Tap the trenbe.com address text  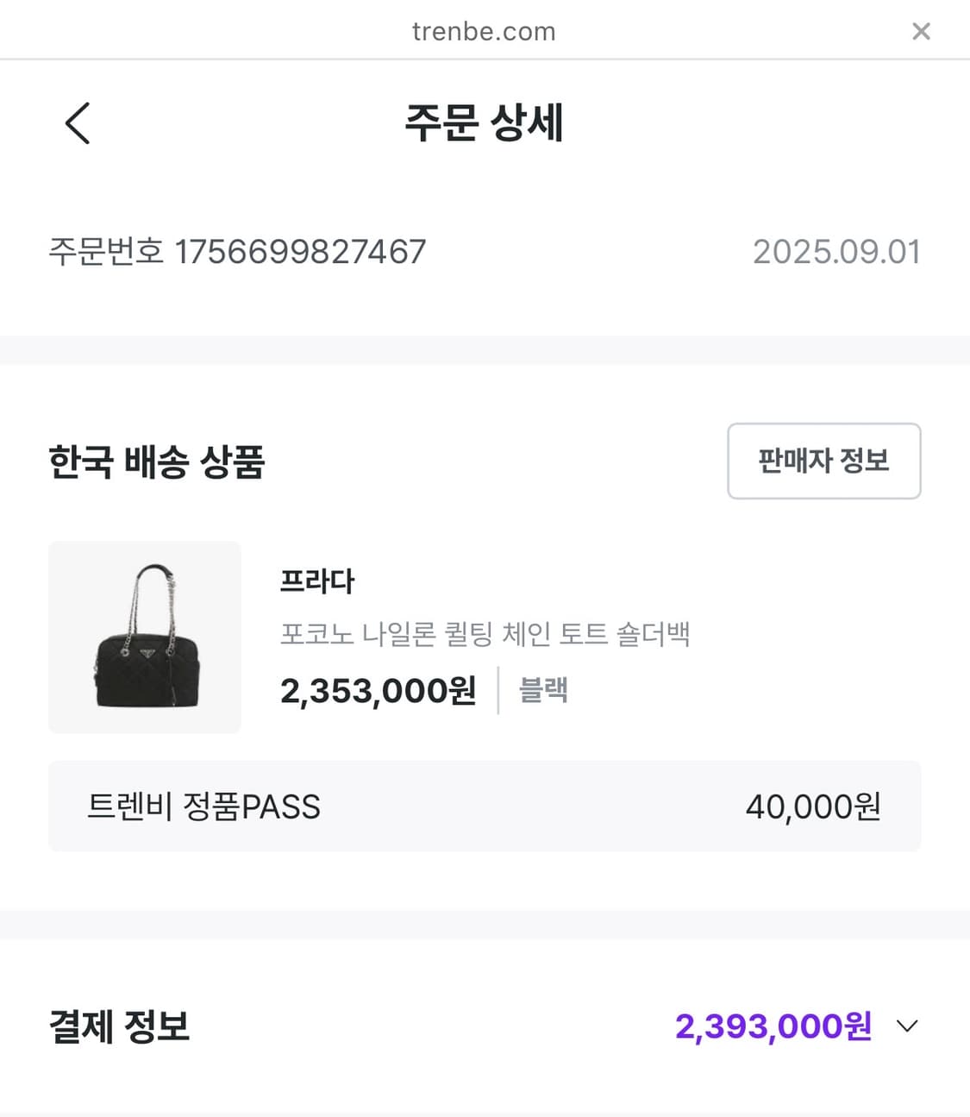484,32
